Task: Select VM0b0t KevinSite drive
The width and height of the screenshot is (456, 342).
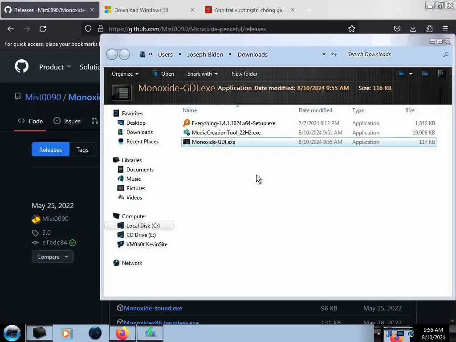Action: click(147, 244)
